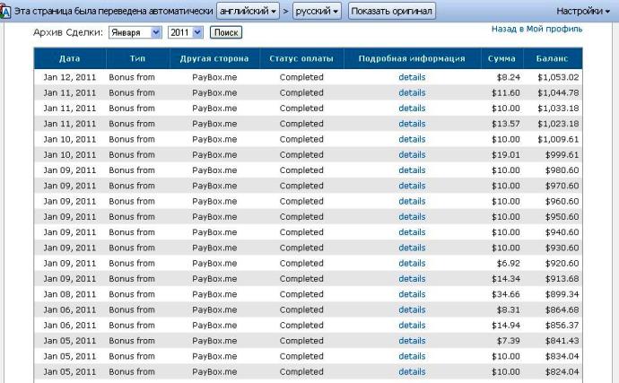The image size is (619, 383).
Task: Open the 'Настройки' menu
Action: pos(583,11)
